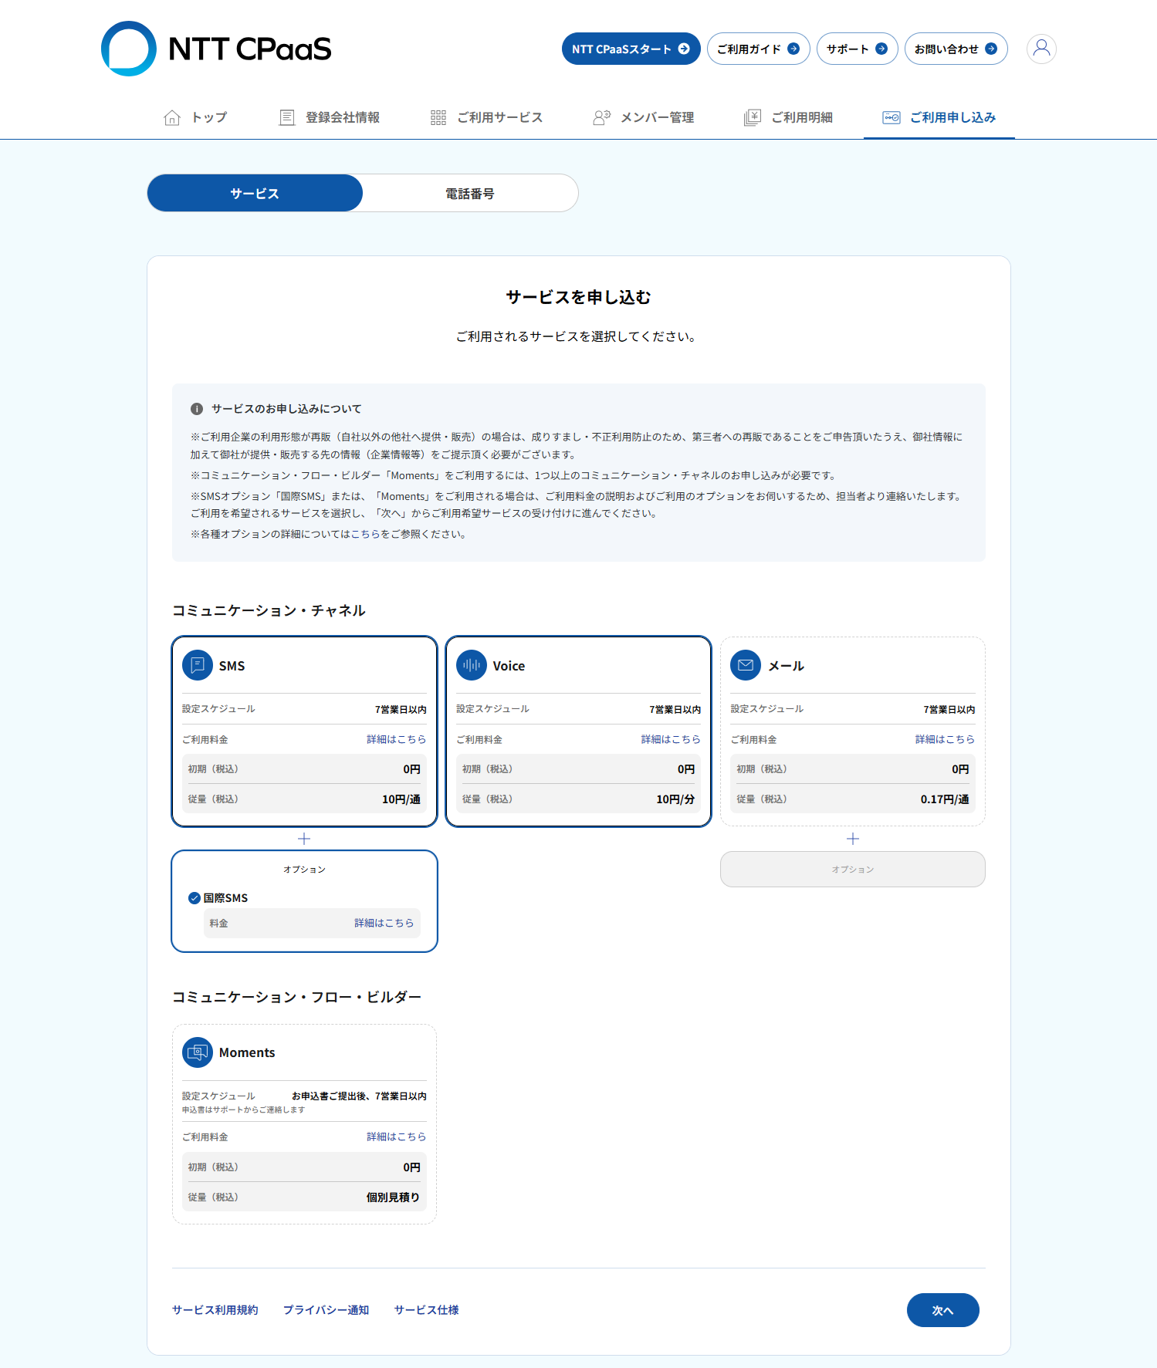The height and width of the screenshot is (1368, 1157).
Task: Click the 次へ button
Action: click(942, 1310)
